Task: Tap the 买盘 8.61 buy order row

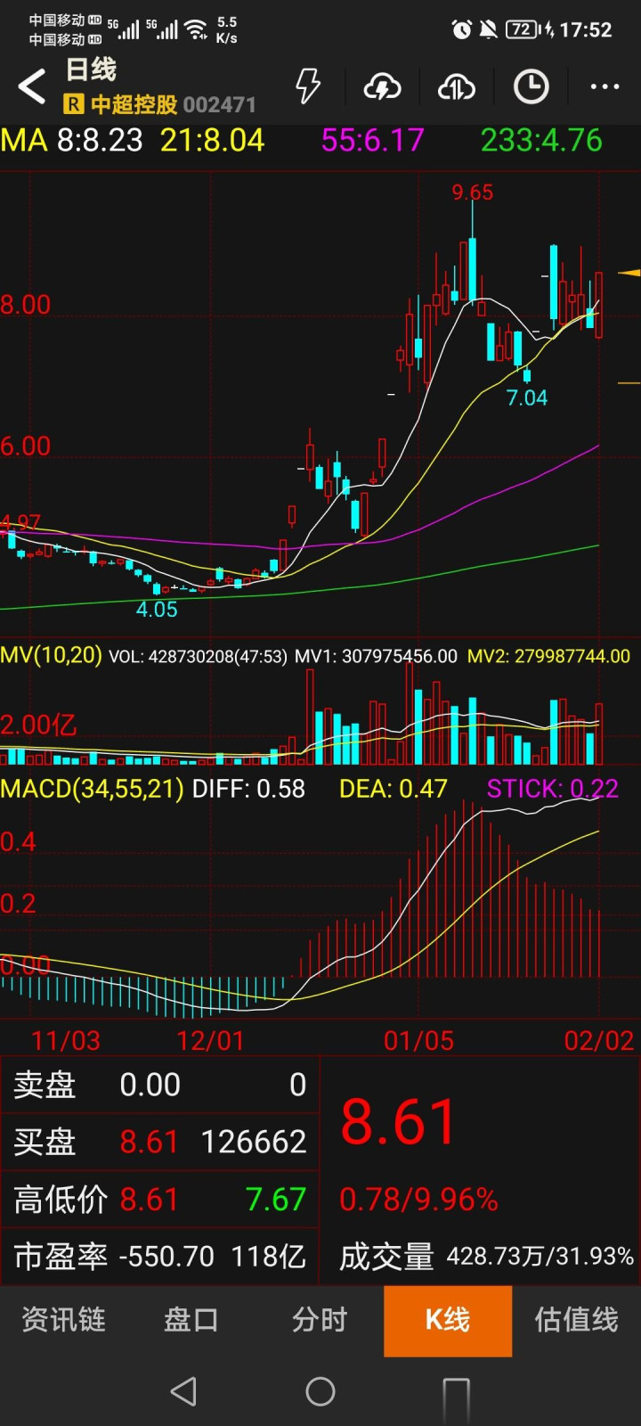Action: (160, 1142)
